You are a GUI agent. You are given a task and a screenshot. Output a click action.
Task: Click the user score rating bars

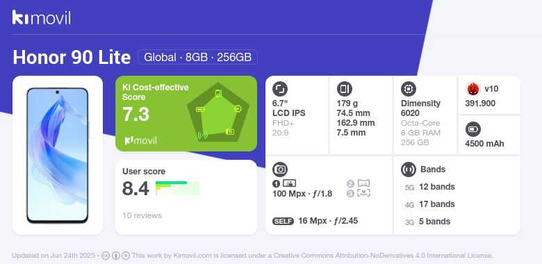click(178, 188)
